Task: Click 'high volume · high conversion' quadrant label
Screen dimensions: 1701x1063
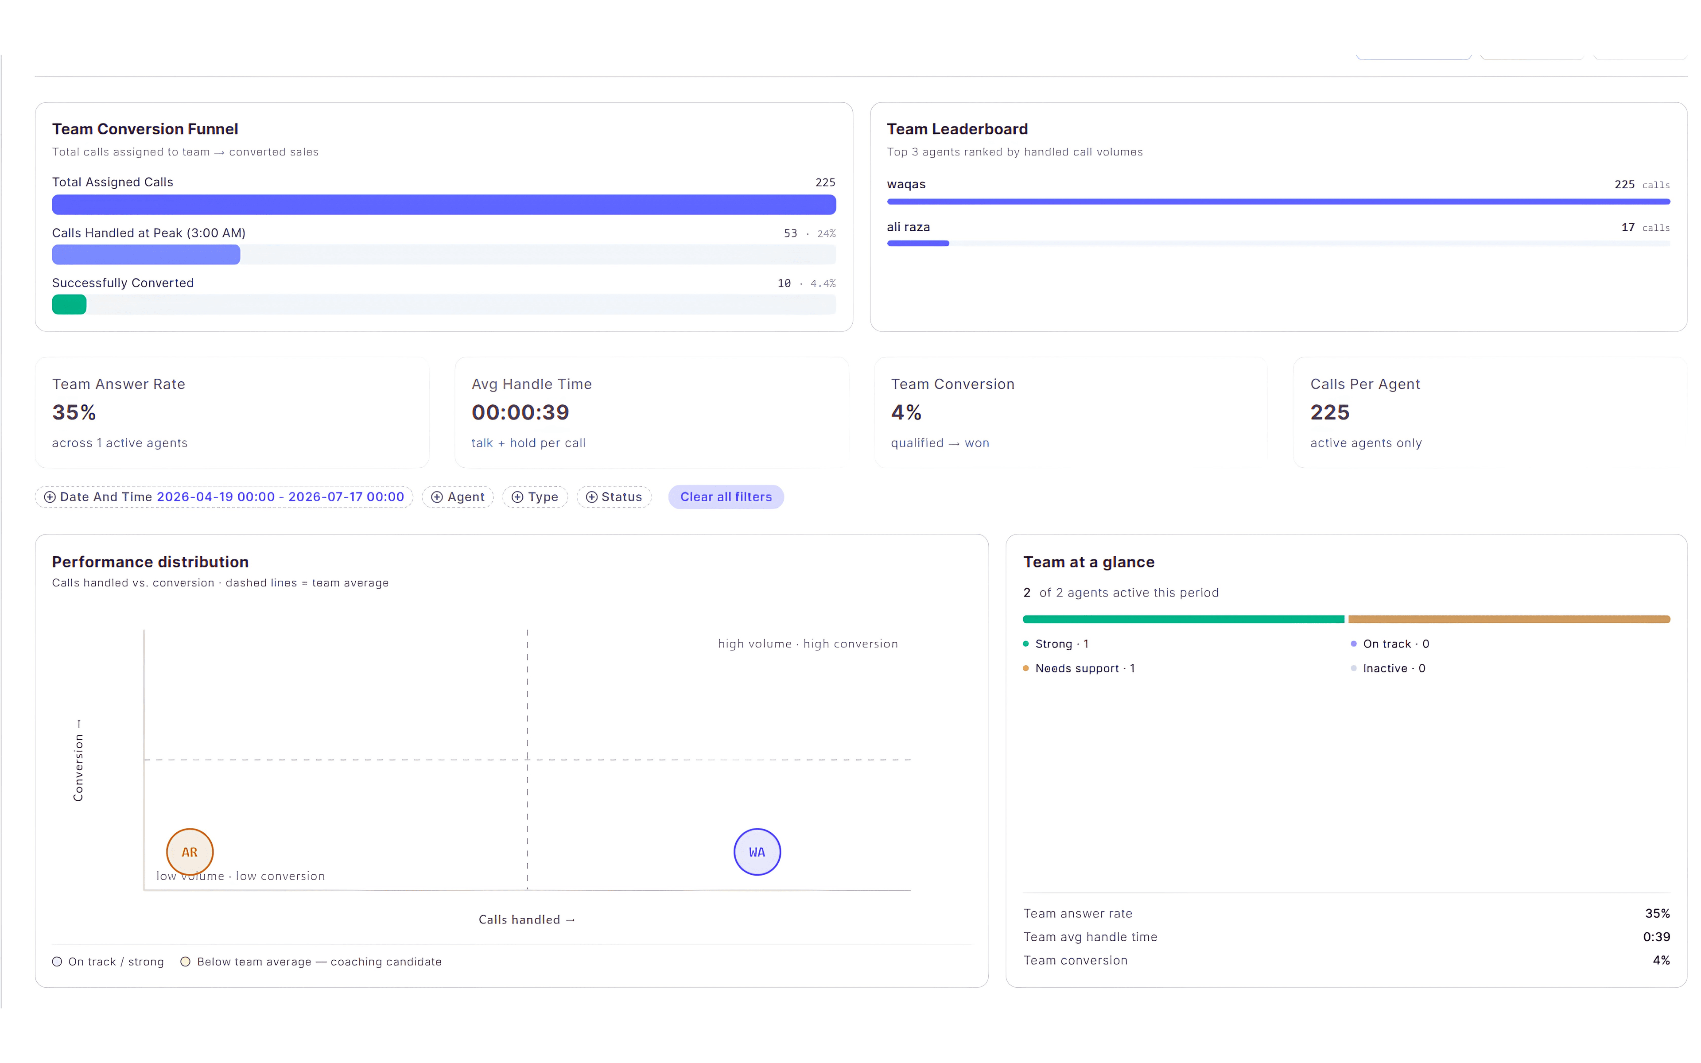Action: (808, 644)
